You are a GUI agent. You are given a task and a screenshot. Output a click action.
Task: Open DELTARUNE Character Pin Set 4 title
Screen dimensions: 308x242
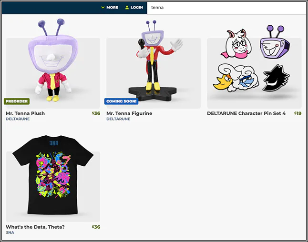[x=246, y=113]
